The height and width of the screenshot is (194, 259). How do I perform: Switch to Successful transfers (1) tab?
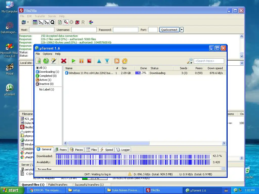(89, 185)
